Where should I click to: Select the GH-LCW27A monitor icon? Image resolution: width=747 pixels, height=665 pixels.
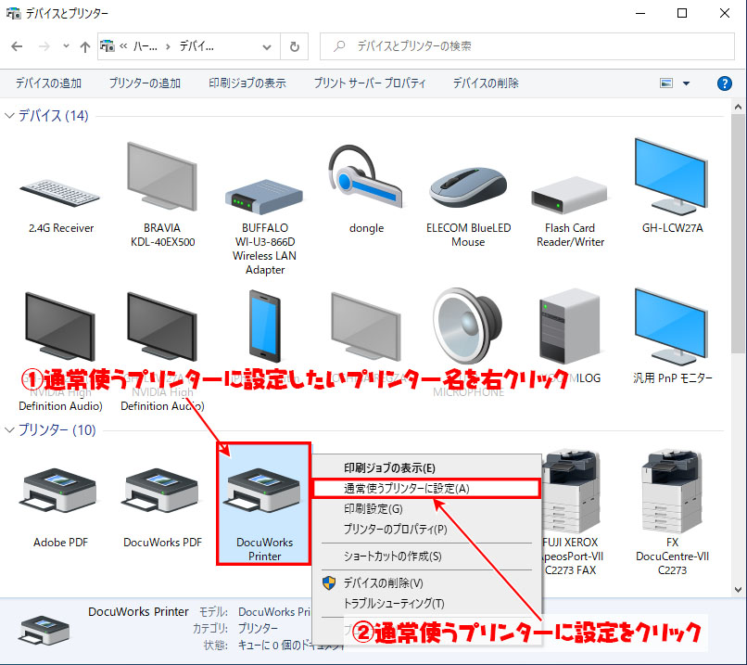tap(671, 176)
